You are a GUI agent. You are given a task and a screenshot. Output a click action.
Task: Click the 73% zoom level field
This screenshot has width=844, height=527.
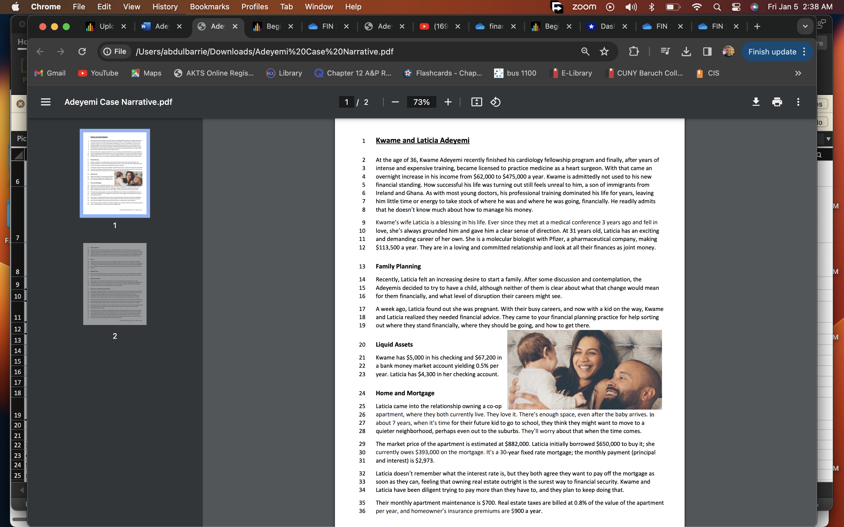[x=421, y=102]
